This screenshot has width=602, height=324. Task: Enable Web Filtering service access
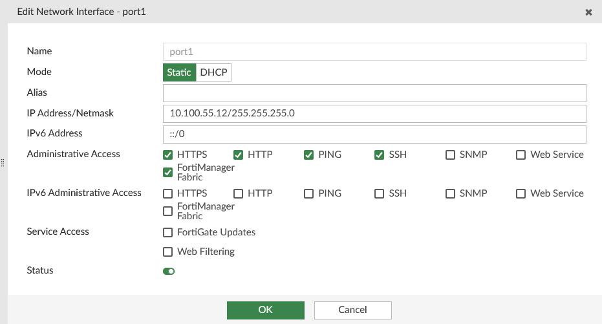(x=168, y=252)
